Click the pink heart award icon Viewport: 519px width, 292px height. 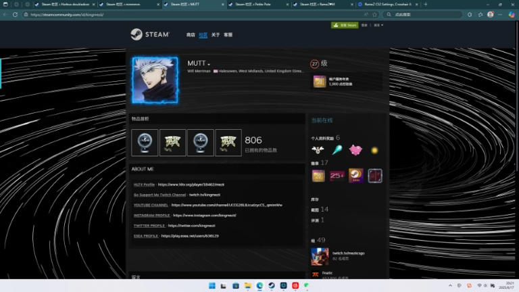[x=355, y=150]
